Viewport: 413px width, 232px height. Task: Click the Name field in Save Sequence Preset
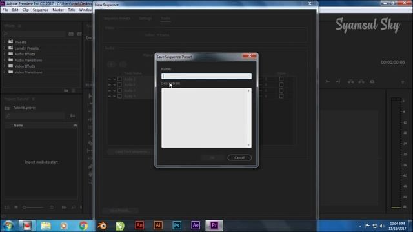206,76
